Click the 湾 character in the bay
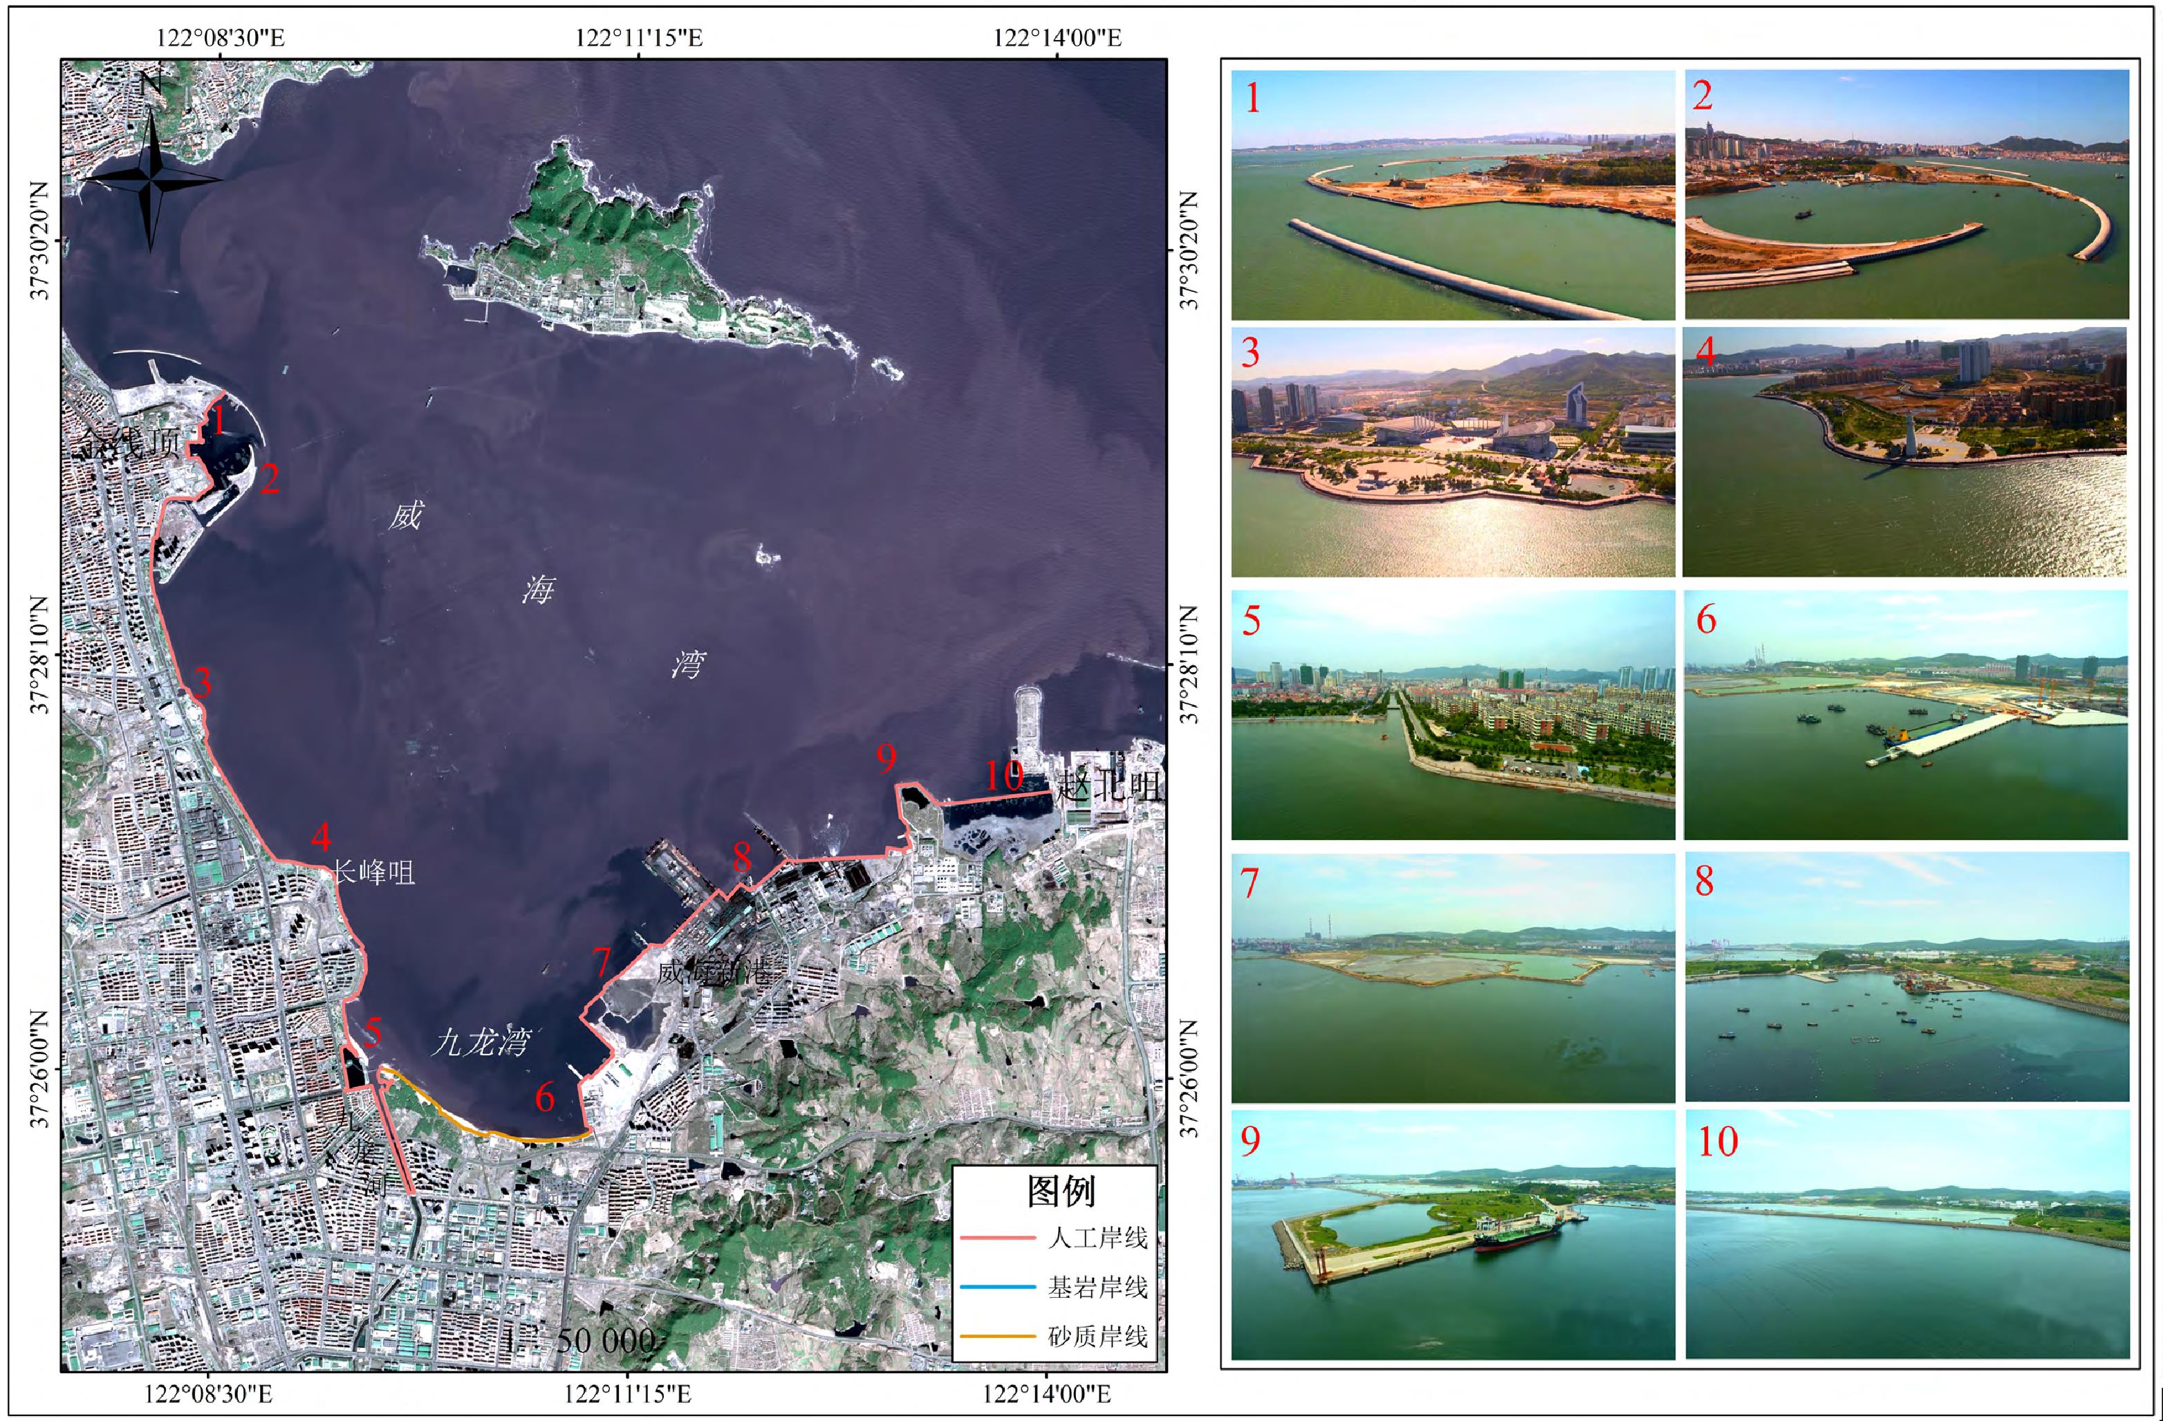The image size is (2163, 1421). (688, 664)
